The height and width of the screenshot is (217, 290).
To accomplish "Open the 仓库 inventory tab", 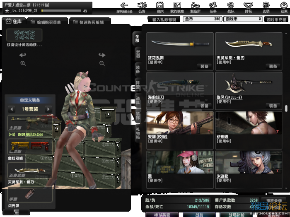I will 14,22.
